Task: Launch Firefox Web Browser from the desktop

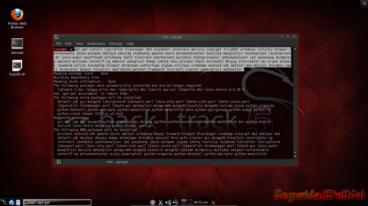Action: tap(17, 13)
